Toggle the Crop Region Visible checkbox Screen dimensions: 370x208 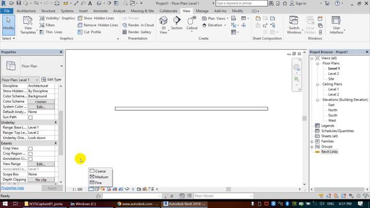[x=31, y=154]
